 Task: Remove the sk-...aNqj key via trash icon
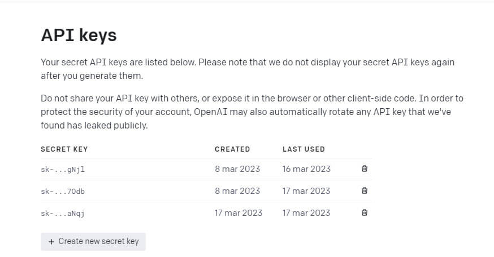(365, 212)
